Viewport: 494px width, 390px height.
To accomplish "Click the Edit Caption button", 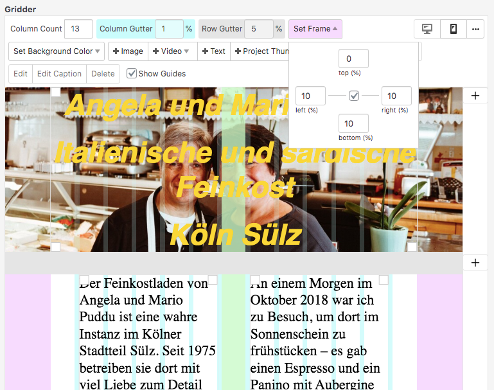I will point(59,74).
